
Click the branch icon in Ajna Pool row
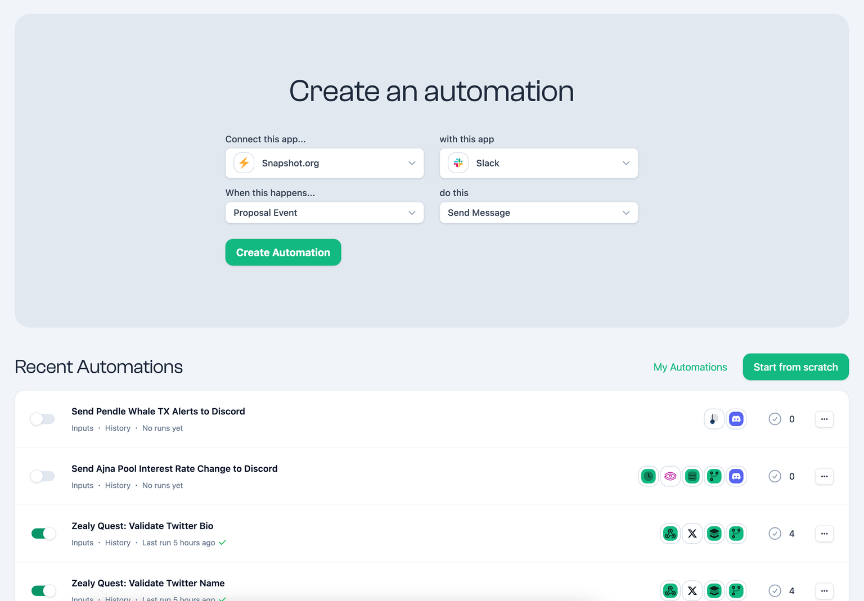pos(714,476)
